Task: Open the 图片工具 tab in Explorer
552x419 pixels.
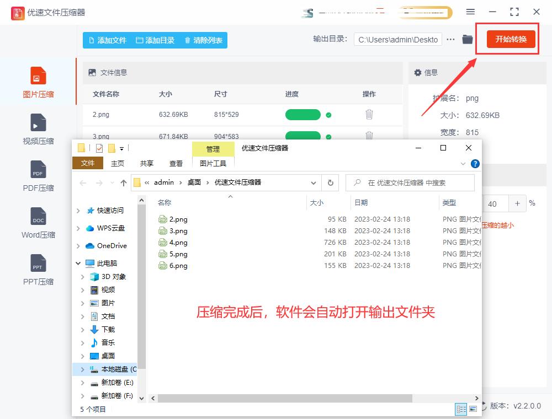Action: pyautogui.click(x=213, y=163)
